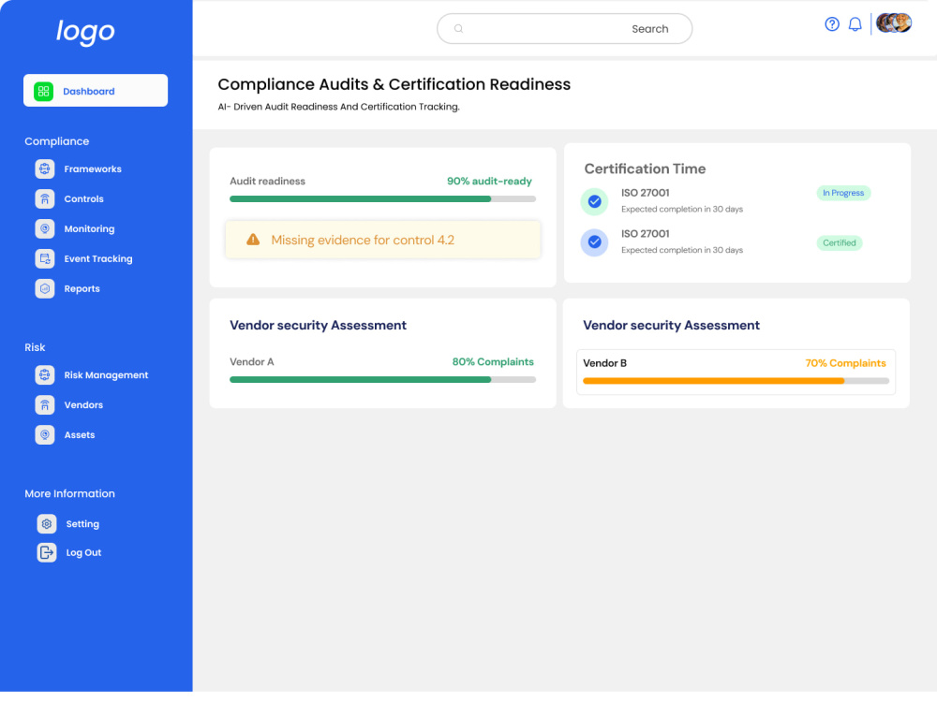
Task: Click the Certification Time heading
Action: (645, 168)
